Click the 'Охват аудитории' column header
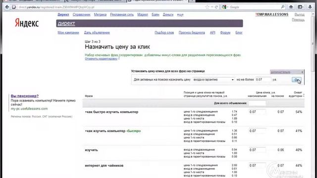 (x=296, y=94)
